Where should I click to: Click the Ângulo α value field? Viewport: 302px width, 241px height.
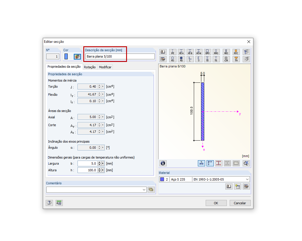point(88,148)
